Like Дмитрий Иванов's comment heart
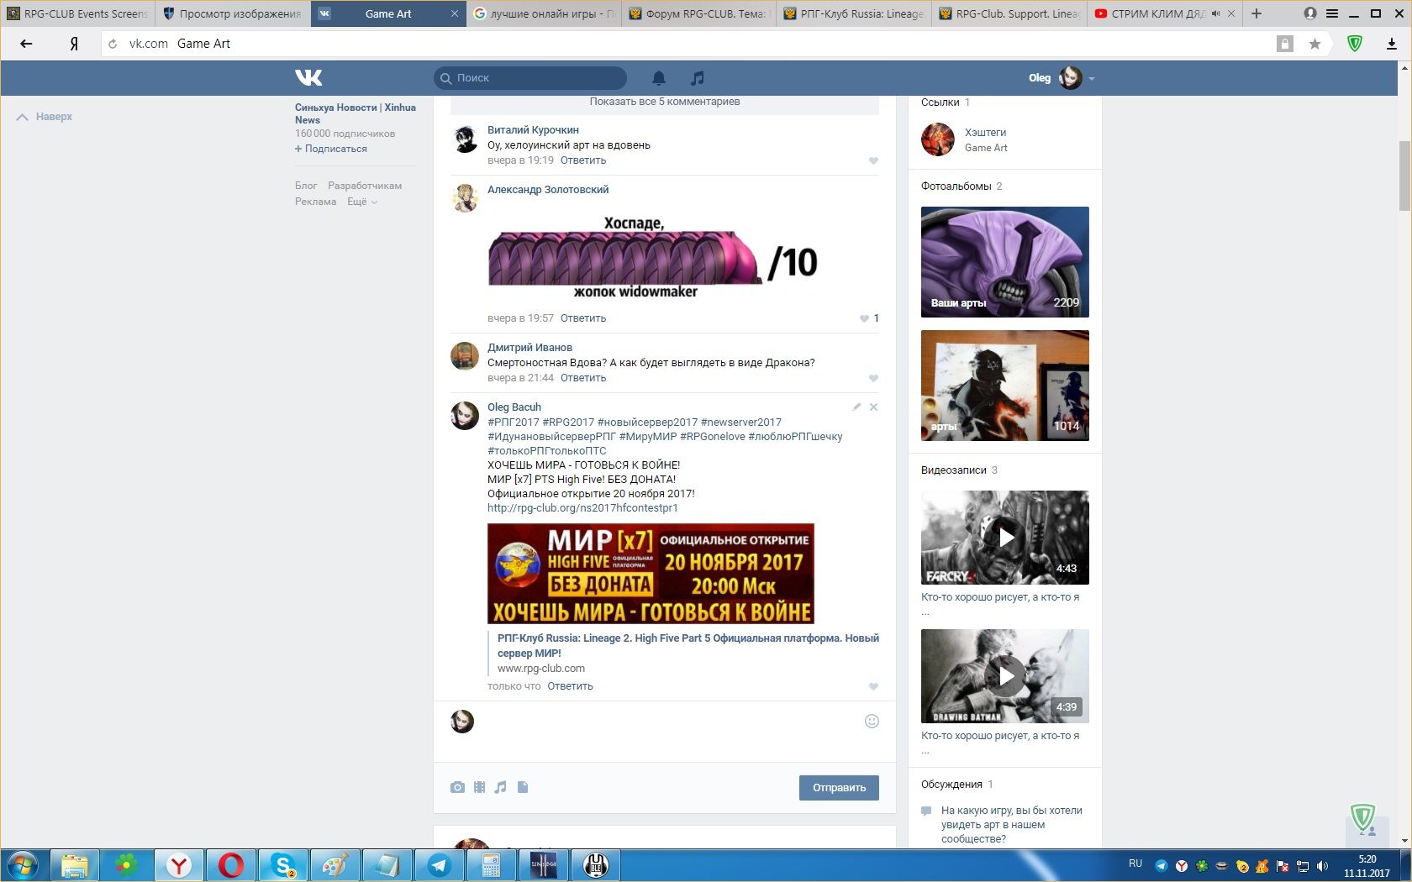The image size is (1412, 882). [873, 379]
